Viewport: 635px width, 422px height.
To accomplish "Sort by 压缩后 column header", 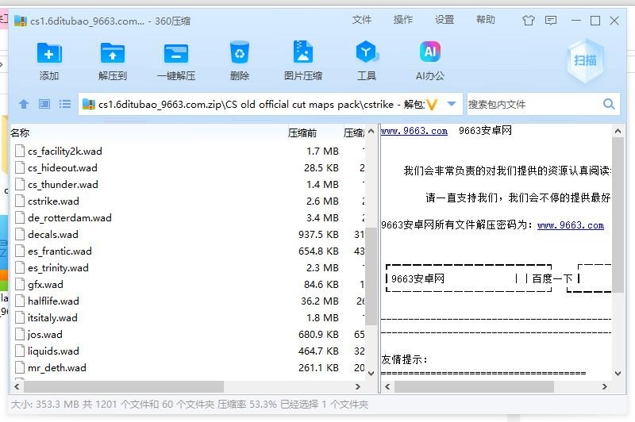I will (353, 132).
